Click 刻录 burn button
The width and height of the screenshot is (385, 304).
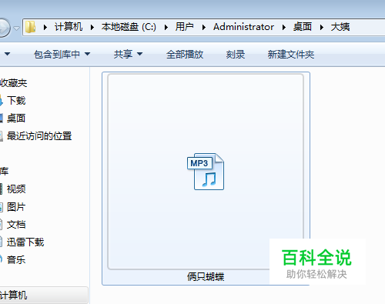tap(236, 54)
